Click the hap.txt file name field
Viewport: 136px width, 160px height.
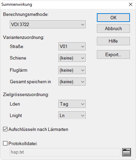65,152
